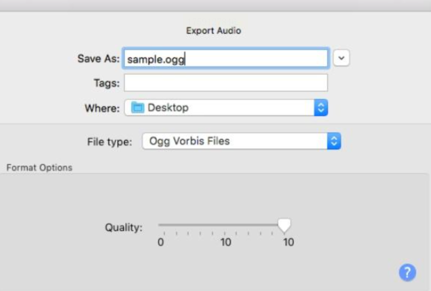This screenshot has width=431, height=291.
Task: Click the blue help question mark button
Action: pyautogui.click(x=407, y=272)
